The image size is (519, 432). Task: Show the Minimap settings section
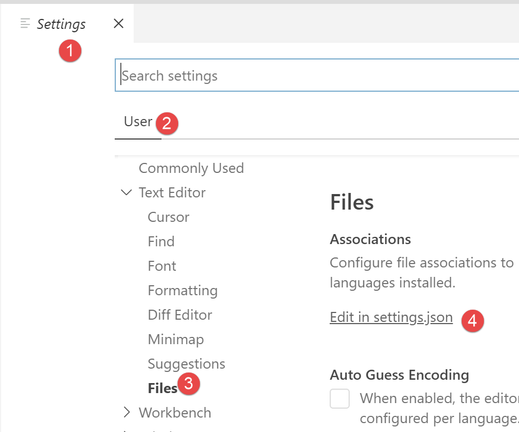tap(176, 339)
